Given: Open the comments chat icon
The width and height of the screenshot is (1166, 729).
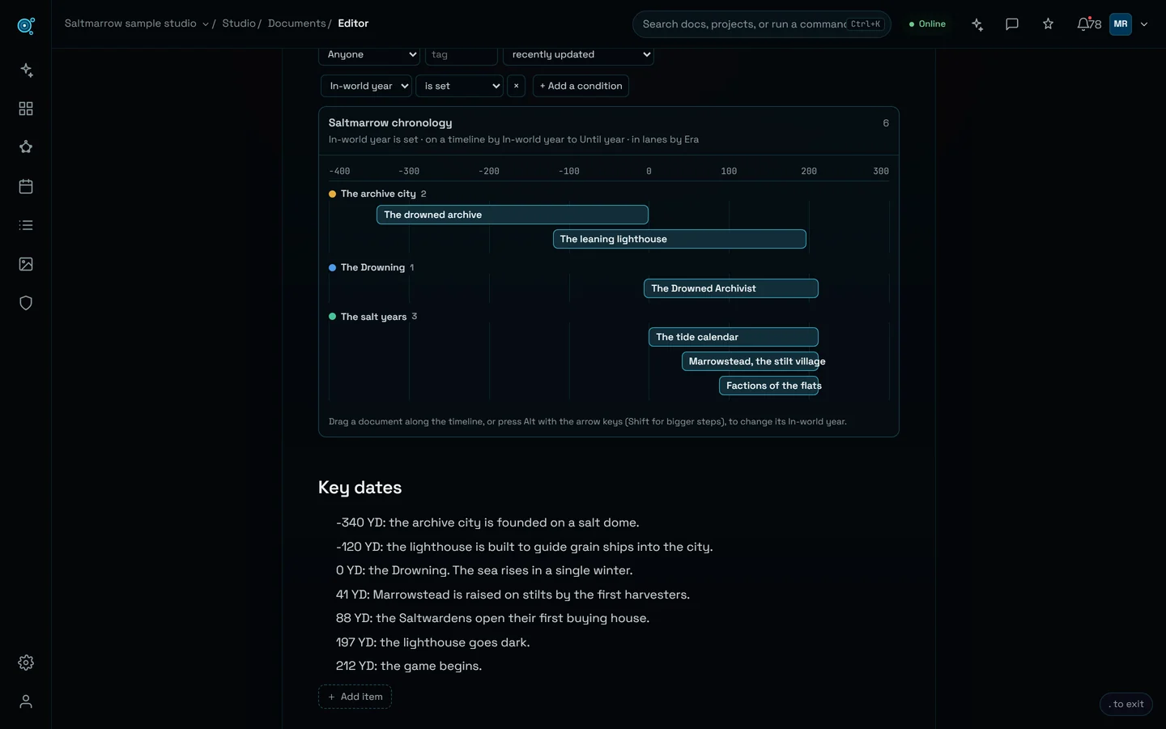Looking at the screenshot, I should pos(1012,24).
